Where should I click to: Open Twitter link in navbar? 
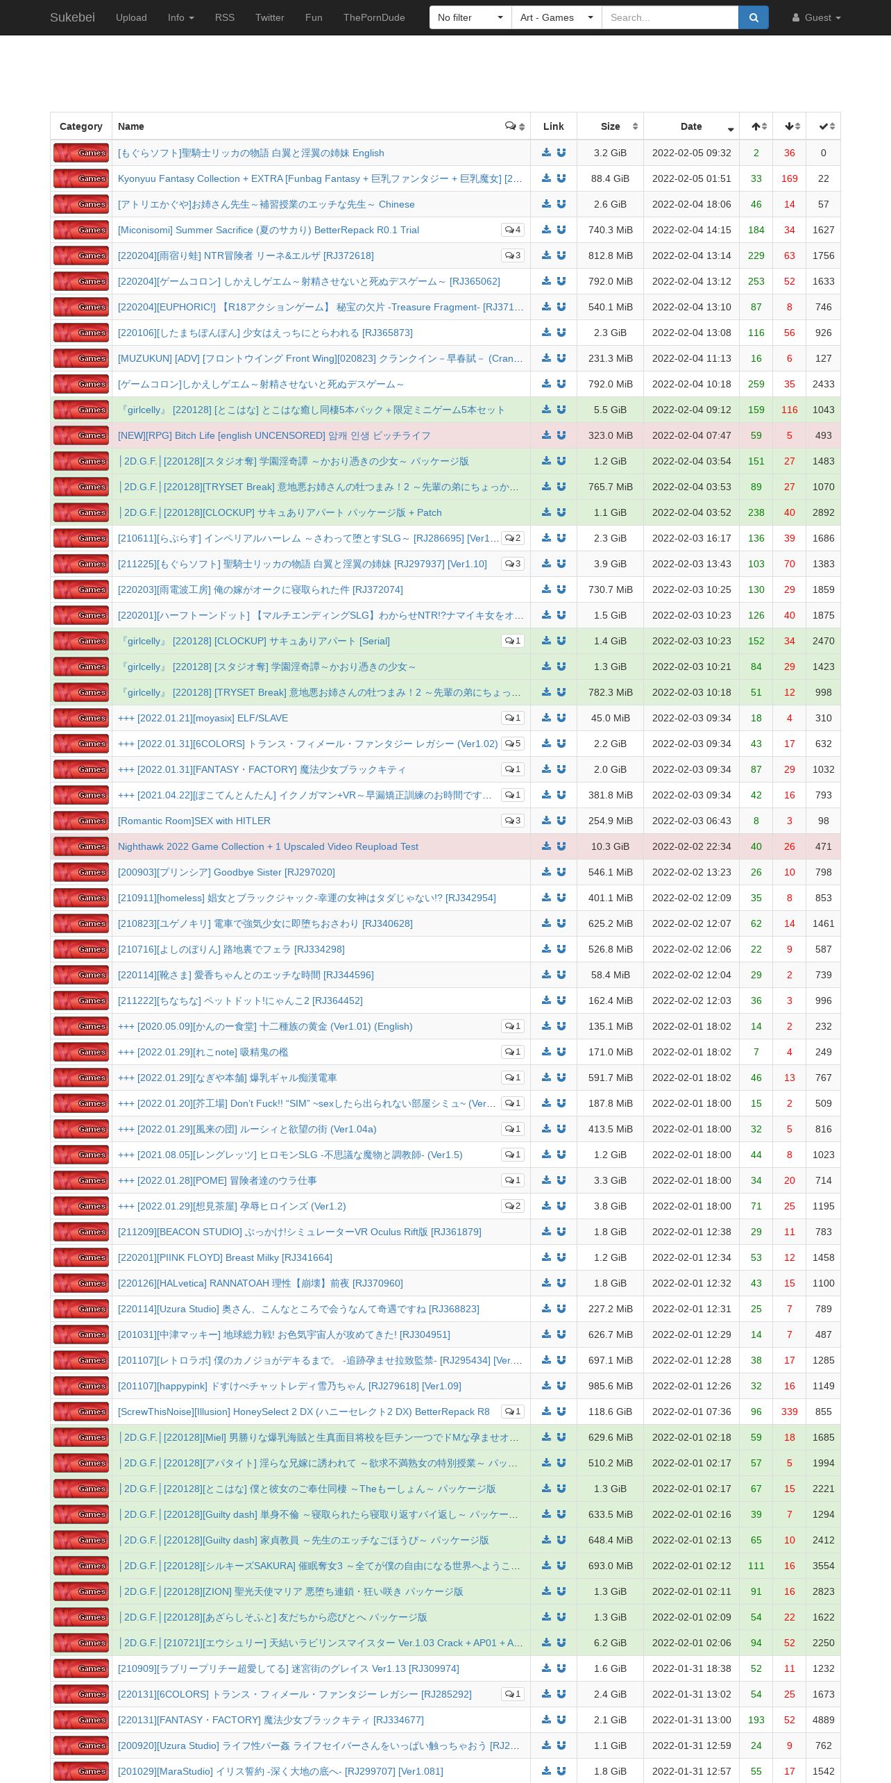[x=270, y=17]
